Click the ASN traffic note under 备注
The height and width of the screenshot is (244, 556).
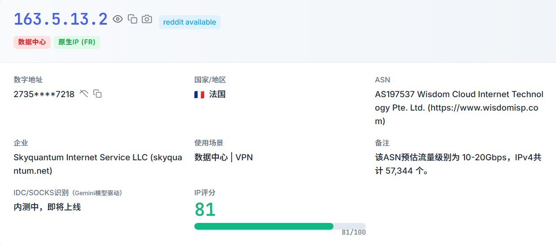click(x=458, y=164)
